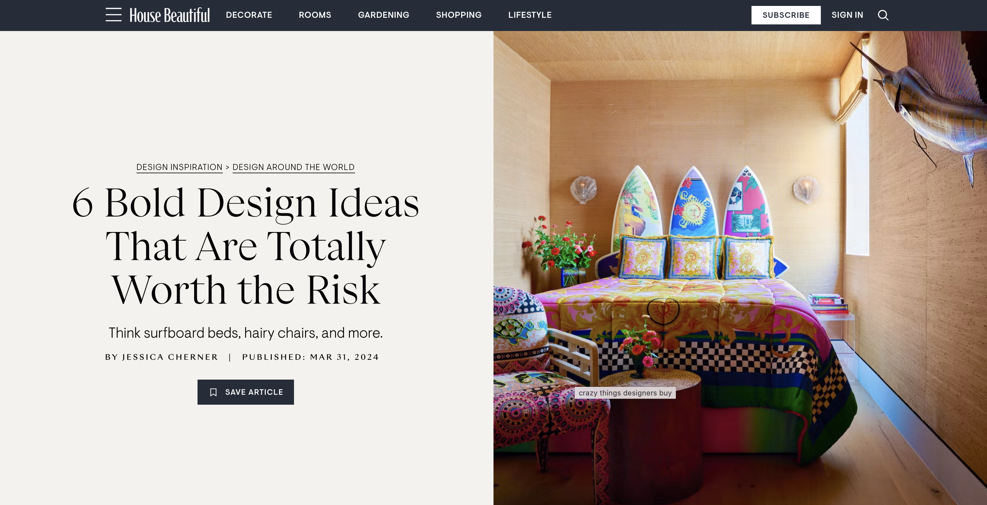Open the Decorate menu
This screenshot has width=987, height=505.
pyautogui.click(x=249, y=15)
